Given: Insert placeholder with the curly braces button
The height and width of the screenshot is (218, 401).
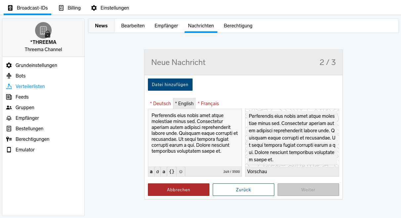Looking at the screenshot, I should (x=172, y=171).
